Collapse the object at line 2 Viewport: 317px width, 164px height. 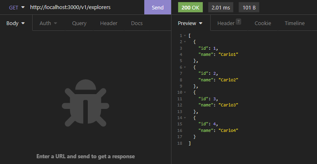pyautogui.click(x=185, y=42)
